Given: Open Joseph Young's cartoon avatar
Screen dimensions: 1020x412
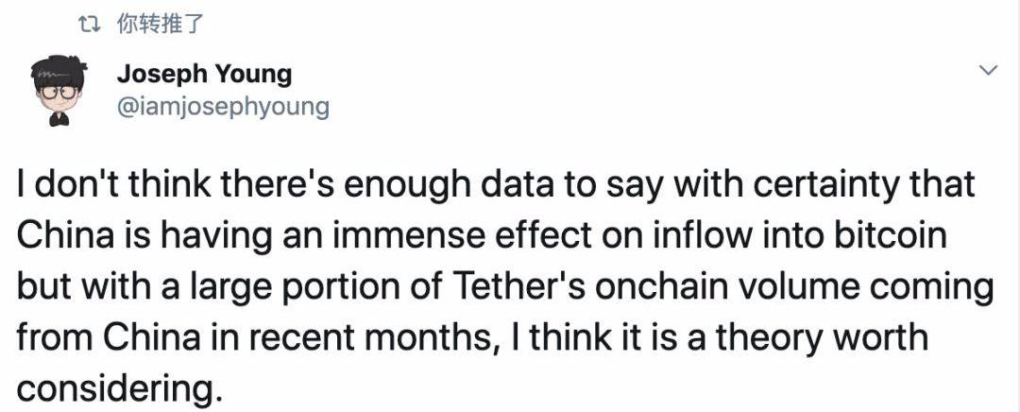Looking at the screenshot, I should (59, 91).
